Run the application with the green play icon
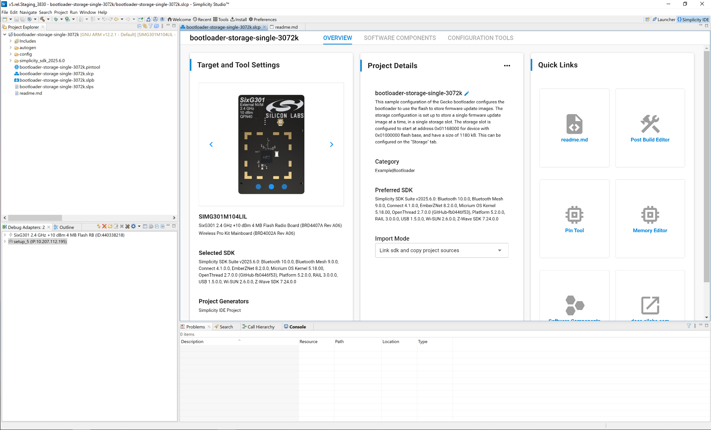This screenshot has height=430, width=711. tap(67, 19)
